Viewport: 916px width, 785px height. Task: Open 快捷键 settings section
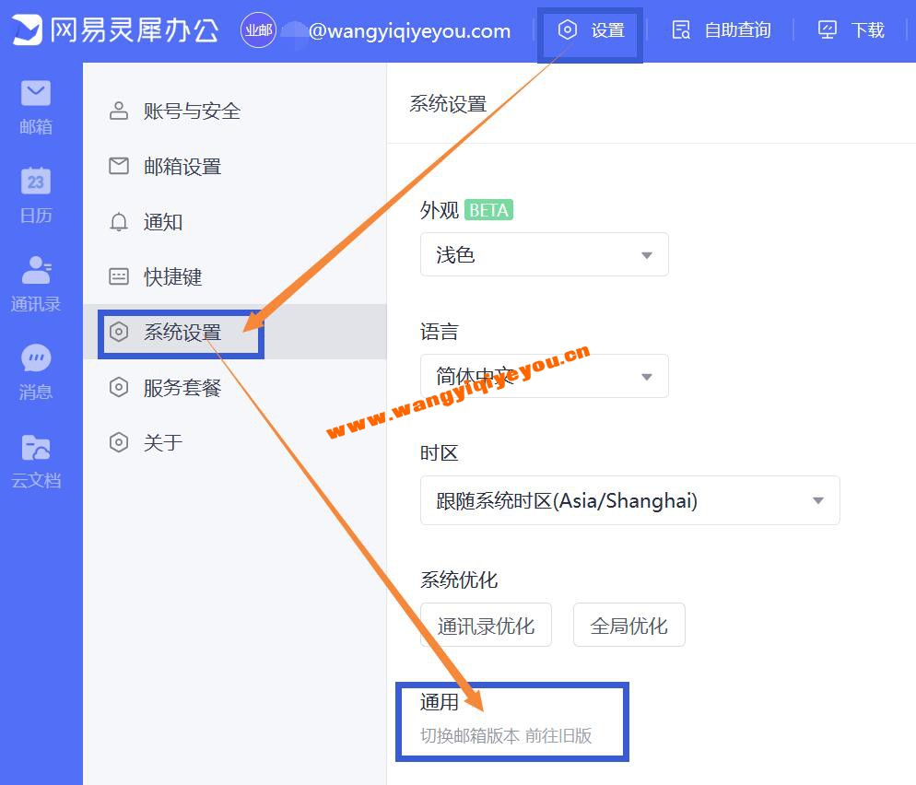coord(235,276)
